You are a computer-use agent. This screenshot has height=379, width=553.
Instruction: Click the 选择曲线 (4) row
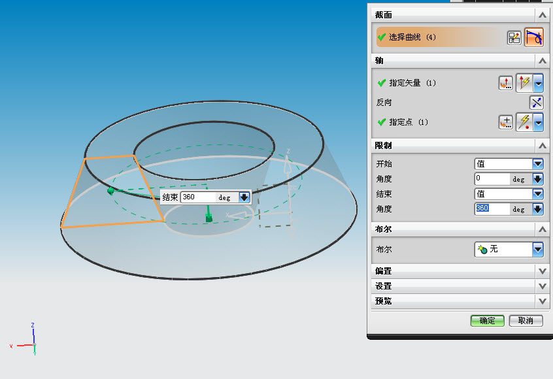coord(441,37)
